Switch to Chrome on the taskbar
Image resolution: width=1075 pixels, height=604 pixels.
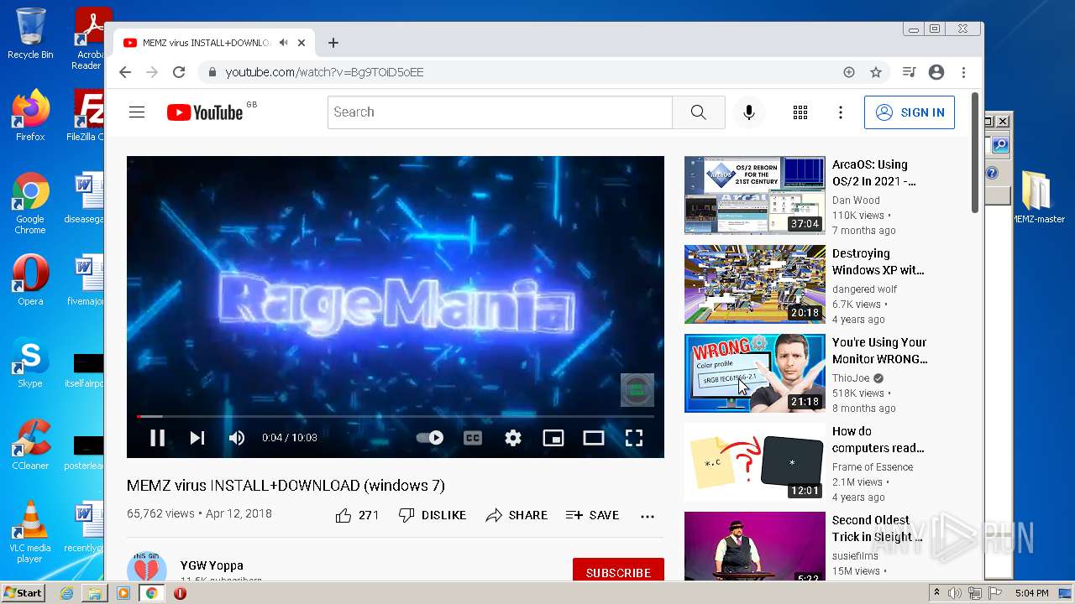[x=151, y=593]
